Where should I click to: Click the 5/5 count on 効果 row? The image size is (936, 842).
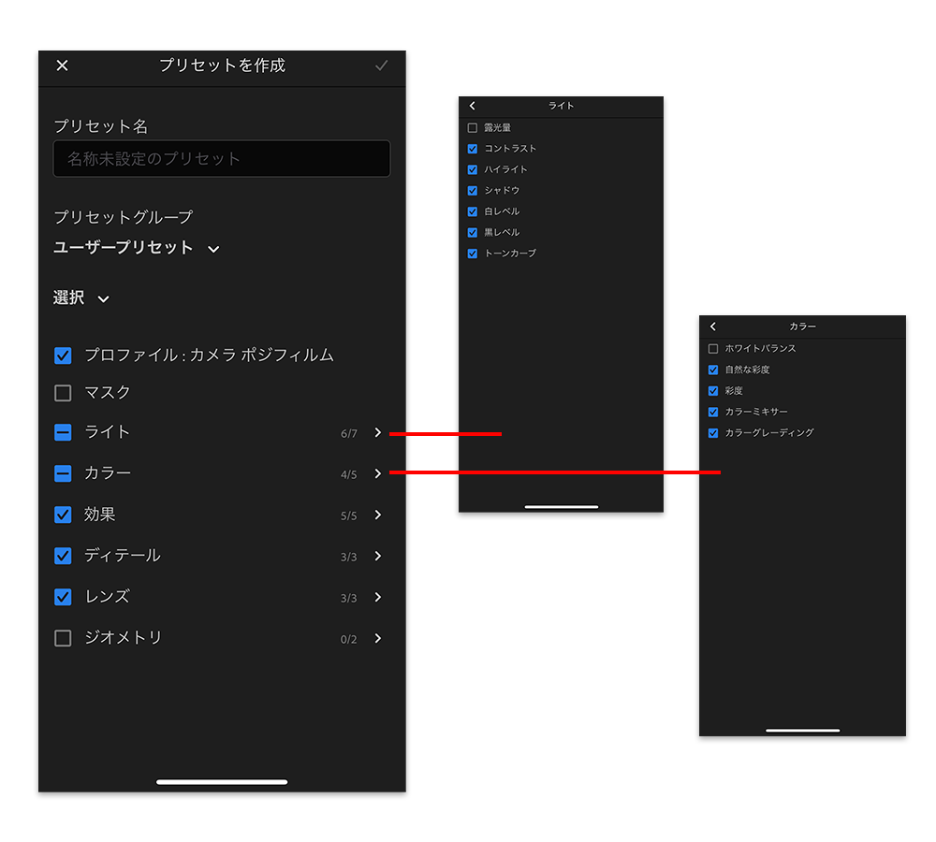tap(348, 516)
